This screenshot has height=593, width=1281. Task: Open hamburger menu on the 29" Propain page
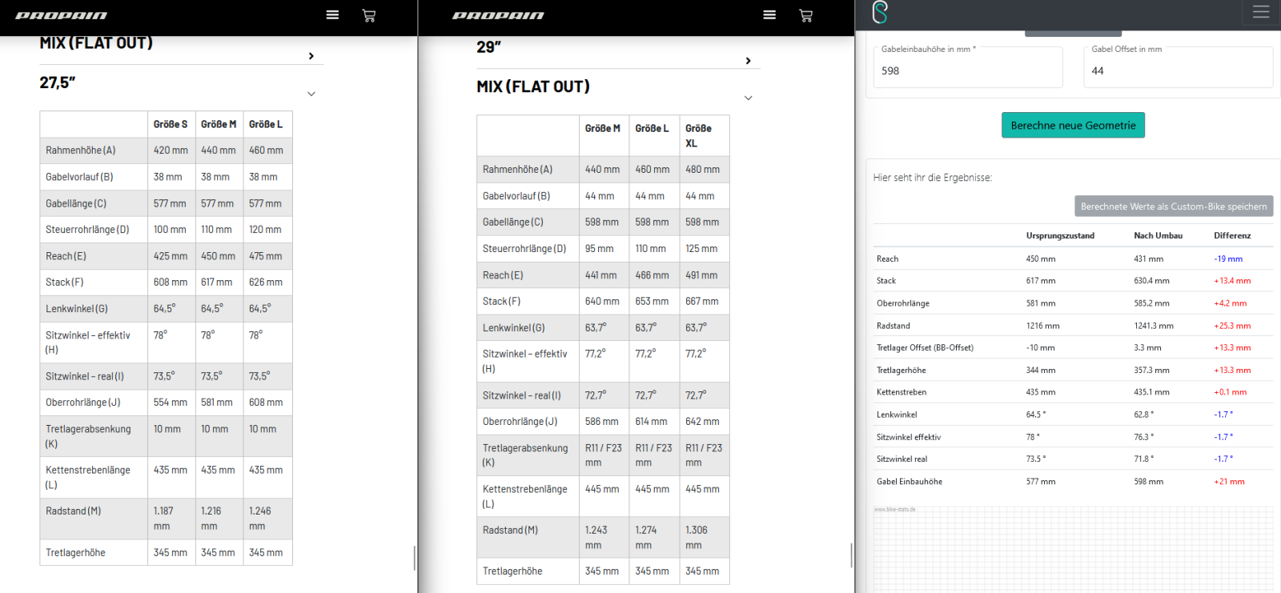click(x=769, y=15)
